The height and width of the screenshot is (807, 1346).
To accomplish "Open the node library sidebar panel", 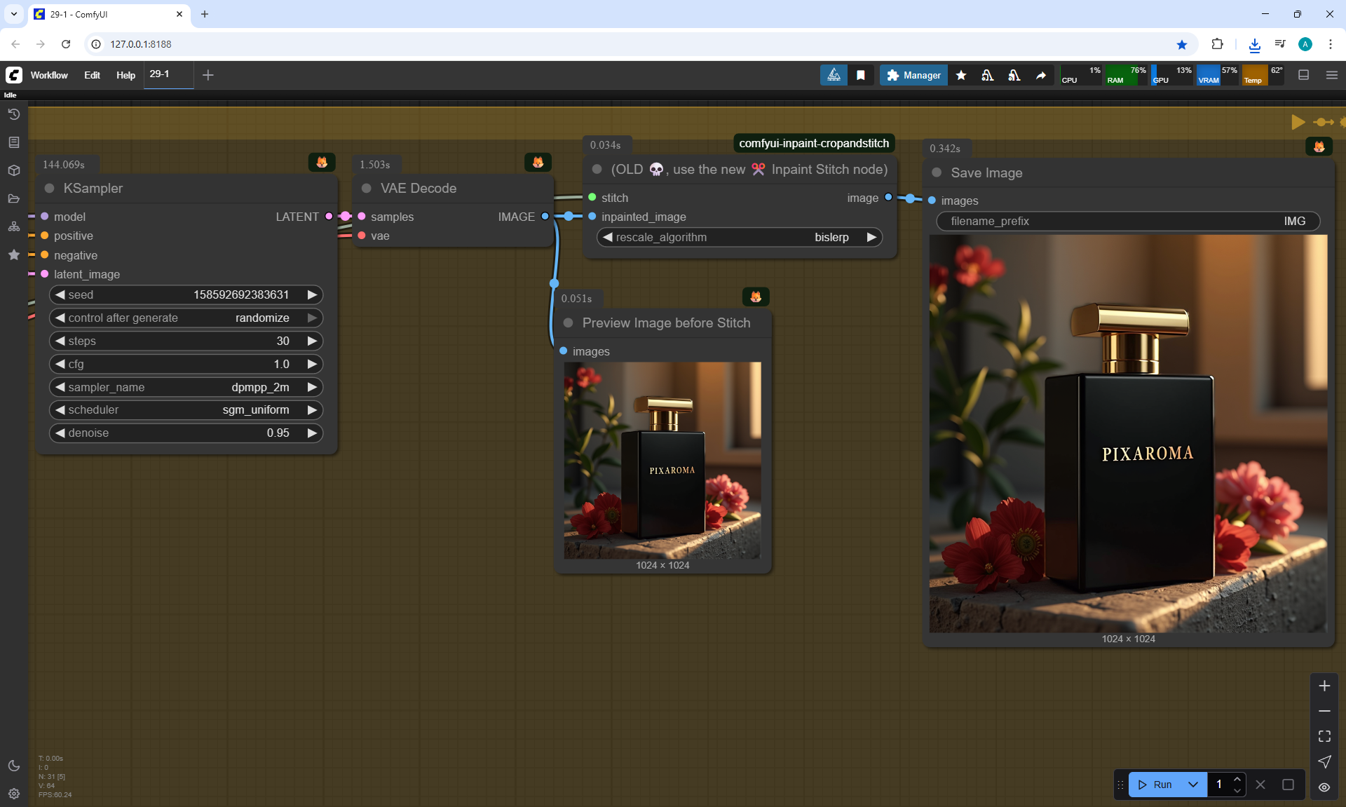I will tap(13, 142).
